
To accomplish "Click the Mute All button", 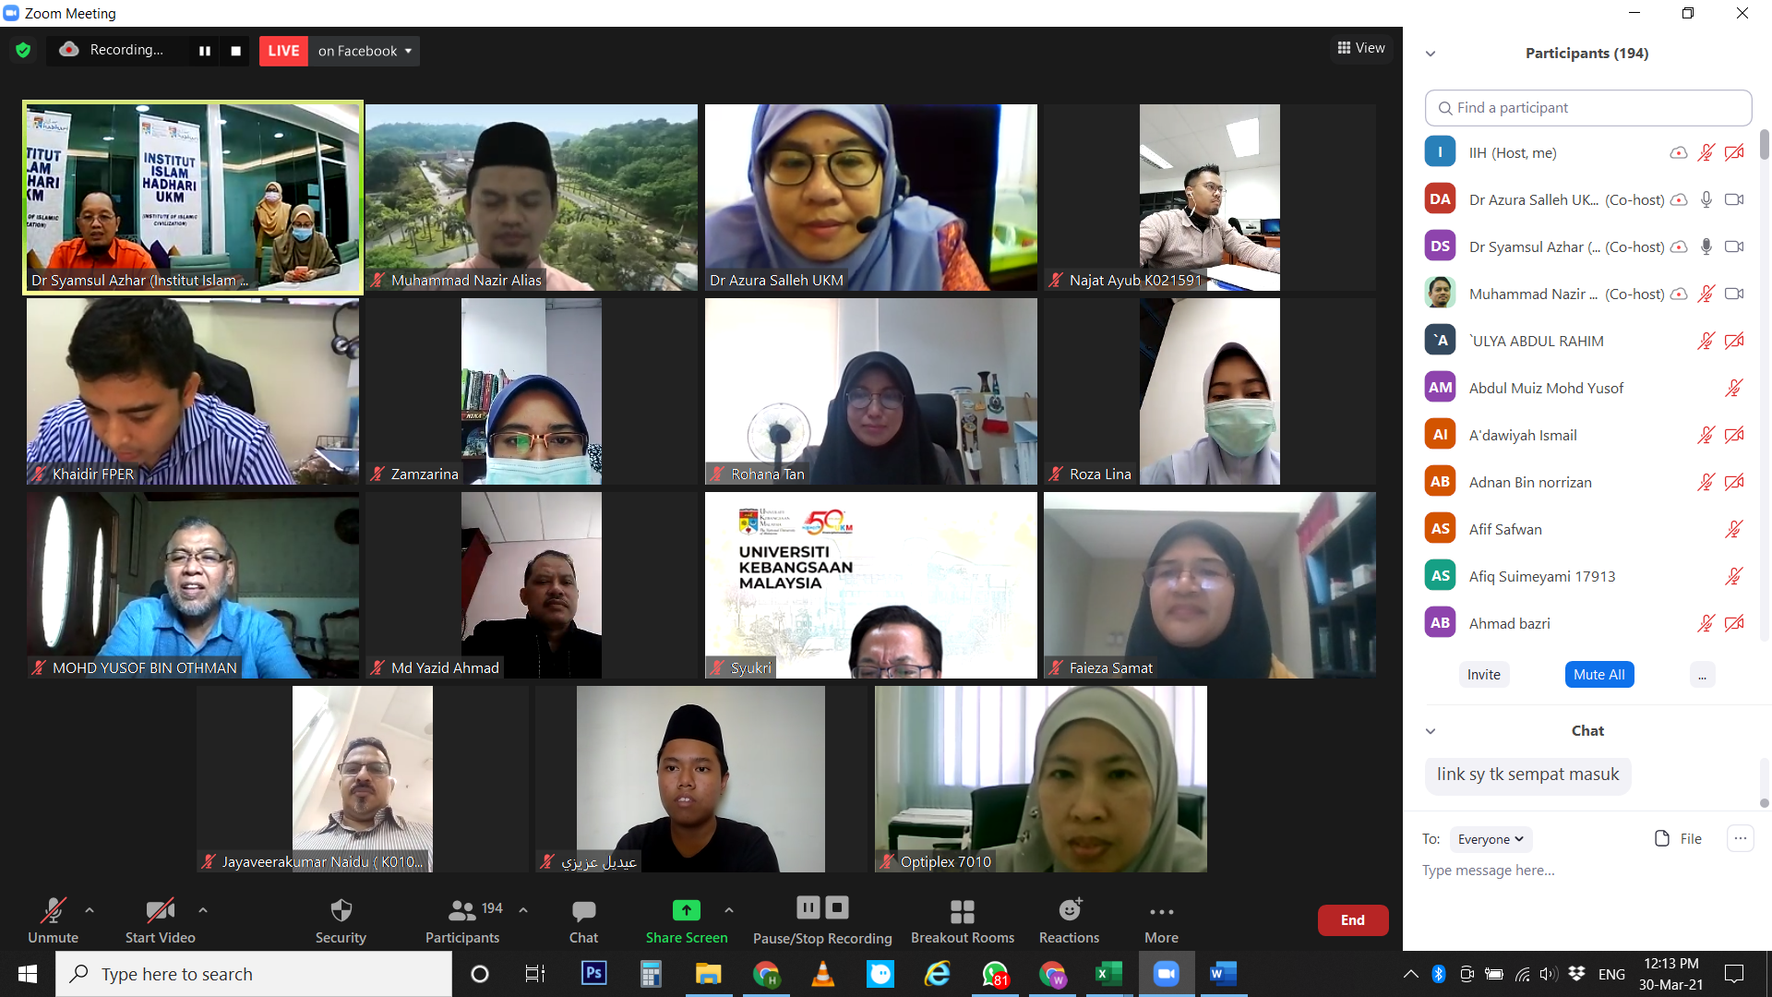I will coord(1598,675).
